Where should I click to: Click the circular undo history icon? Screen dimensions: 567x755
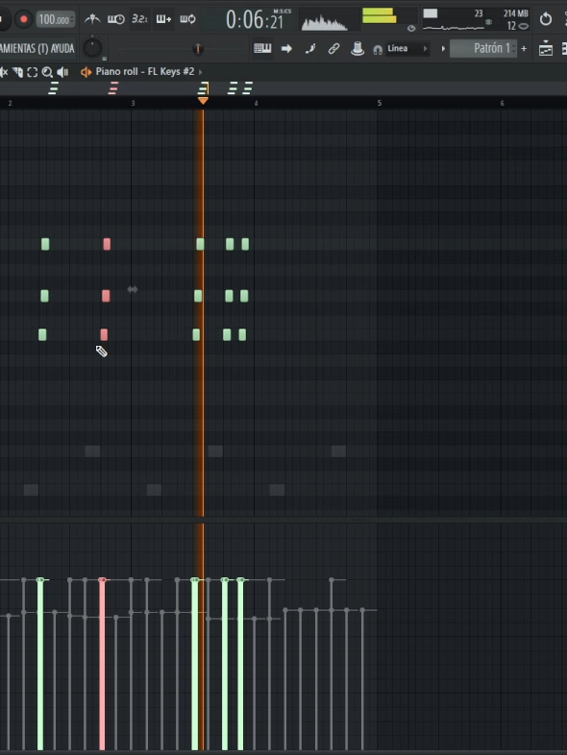coord(546,19)
